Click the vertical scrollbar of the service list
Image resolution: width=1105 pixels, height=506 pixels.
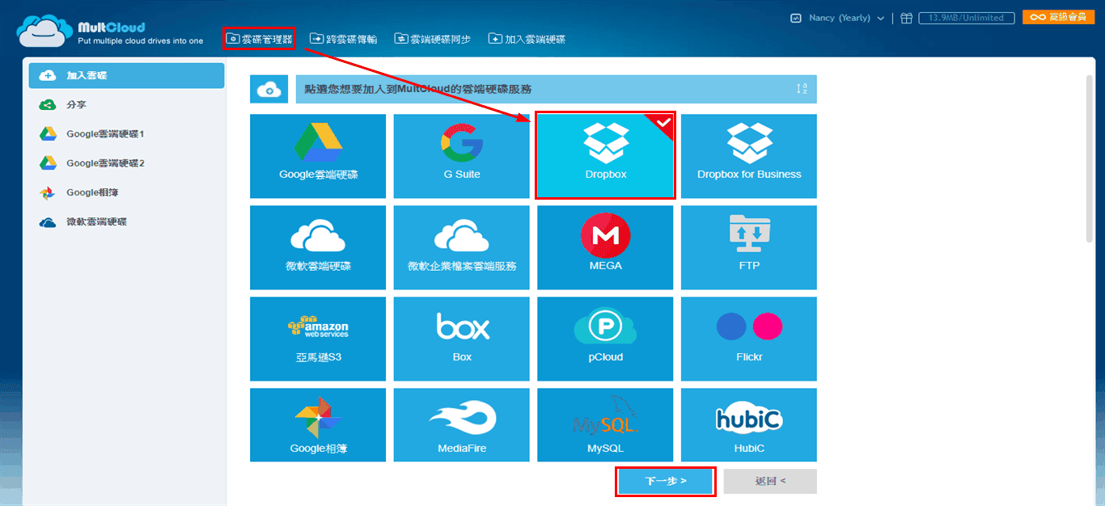click(x=1090, y=157)
